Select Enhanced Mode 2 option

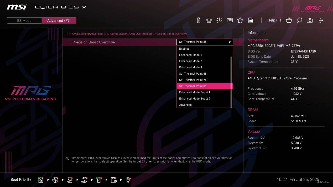[x=190, y=61]
